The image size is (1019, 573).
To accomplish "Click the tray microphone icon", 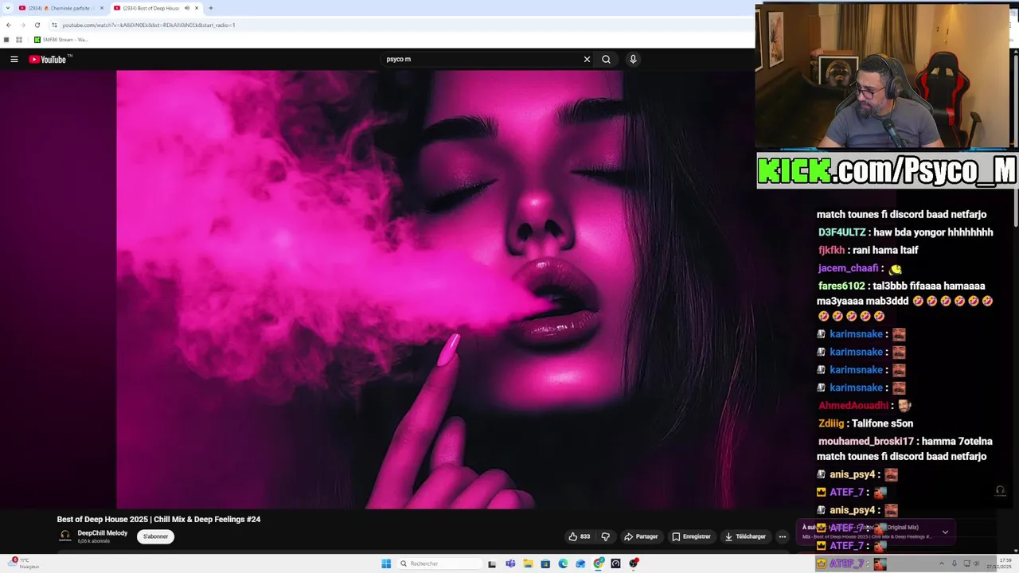I will click(954, 563).
